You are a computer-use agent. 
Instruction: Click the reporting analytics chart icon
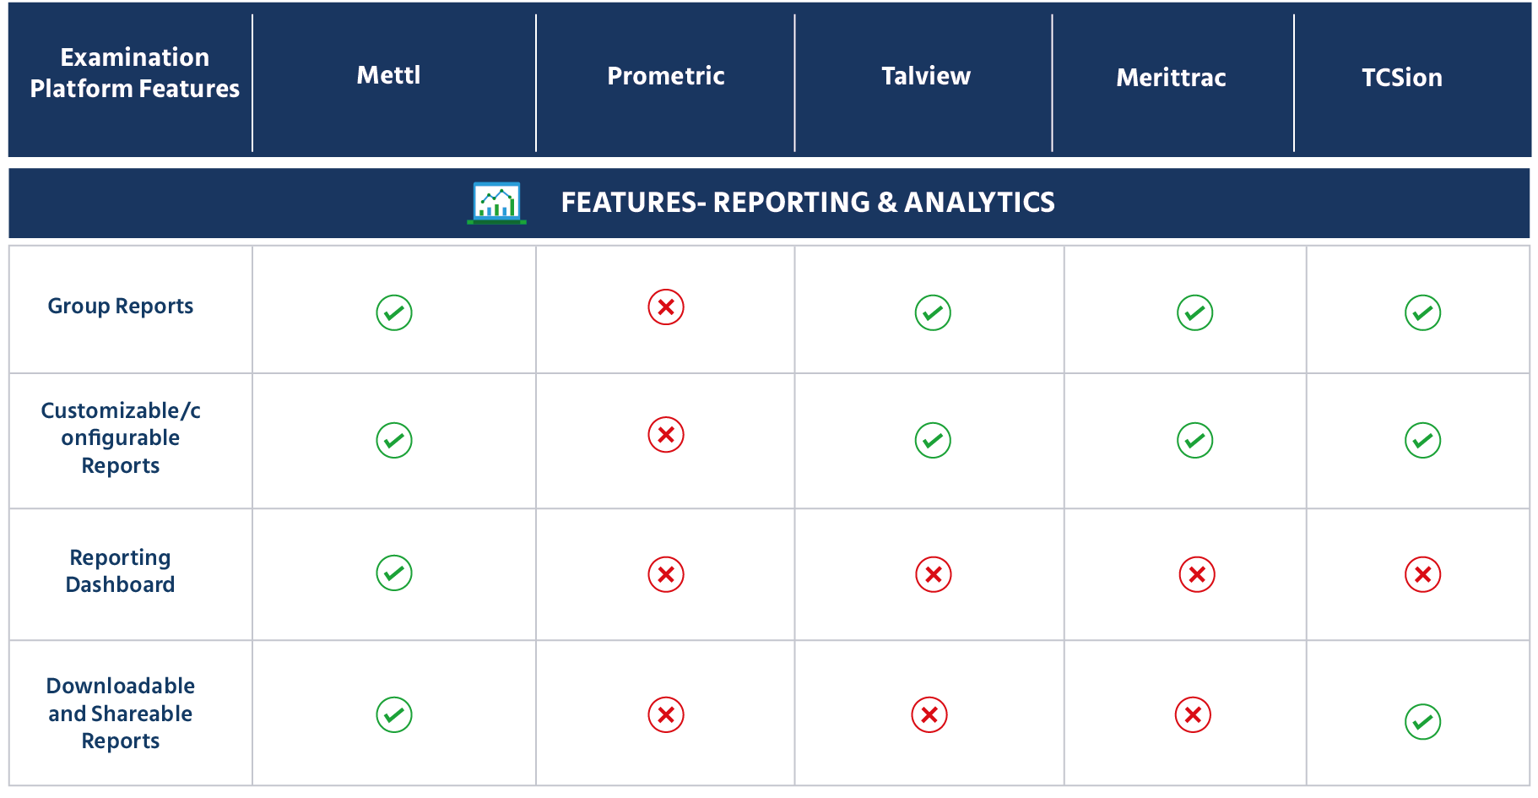click(497, 203)
